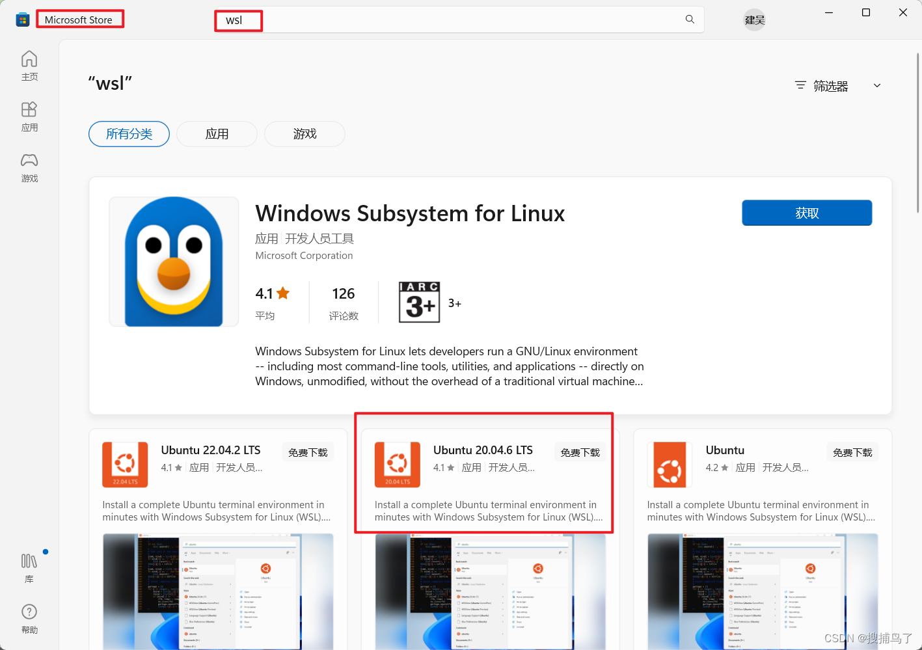922x650 pixels.
Task: Open the user profile avatar
Action: click(755, 20)
